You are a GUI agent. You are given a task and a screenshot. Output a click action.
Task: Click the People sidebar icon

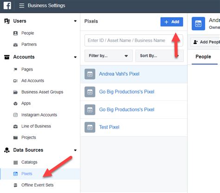coord(15,33)
